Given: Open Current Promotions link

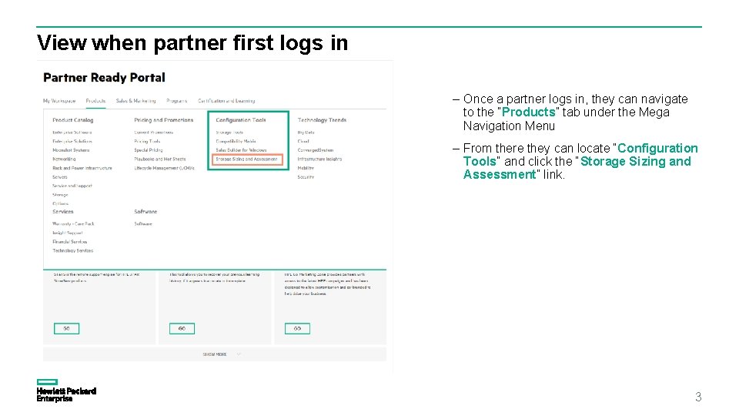Looking at the screenshot, I should click(x=154, y=133).
